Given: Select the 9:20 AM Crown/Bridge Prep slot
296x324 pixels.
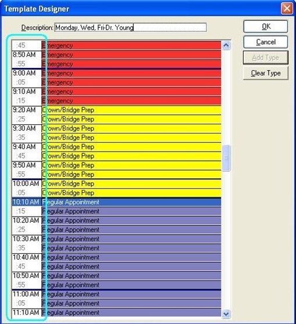Looking at the screenshot, I should click(x=131, y=110).
